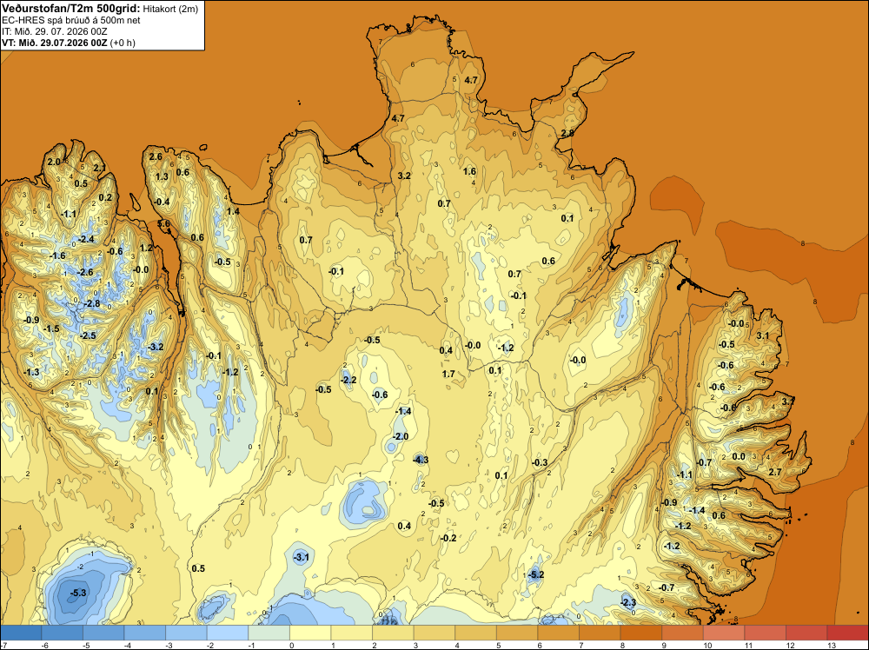Image resolution: width=869 pixels, height=650 pixels.
Task: Click the -1.5 temperature value
Action: coord(51,328)
